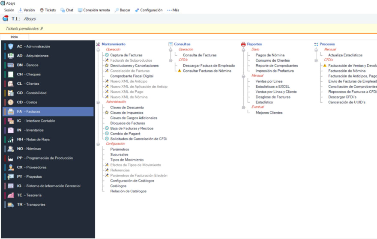Click the clock icon beside Captura de Facturas
The height and width of the screenshot is (239, 377).
(x=107, y=55)
